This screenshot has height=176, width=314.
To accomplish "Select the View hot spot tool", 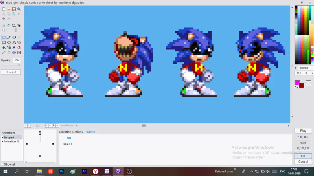I will tap(14, 53).
